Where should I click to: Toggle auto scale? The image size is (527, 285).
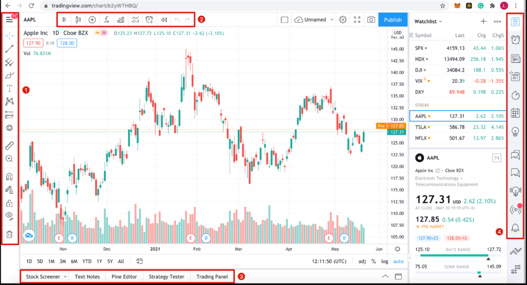pyautogui.click(x=398, y=261)
